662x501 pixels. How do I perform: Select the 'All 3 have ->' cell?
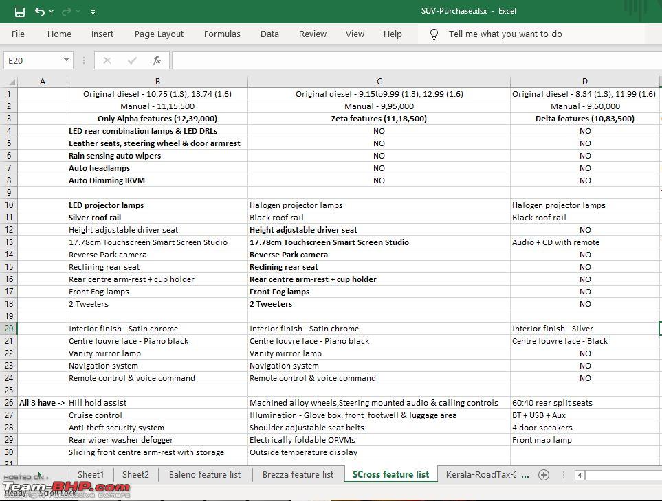click(42, 403)
